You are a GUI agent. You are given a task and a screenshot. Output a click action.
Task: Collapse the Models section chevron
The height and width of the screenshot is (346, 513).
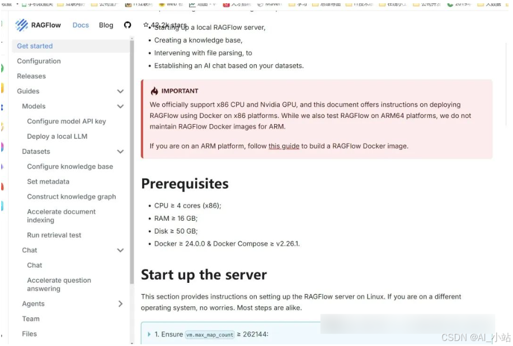point(120,106)
